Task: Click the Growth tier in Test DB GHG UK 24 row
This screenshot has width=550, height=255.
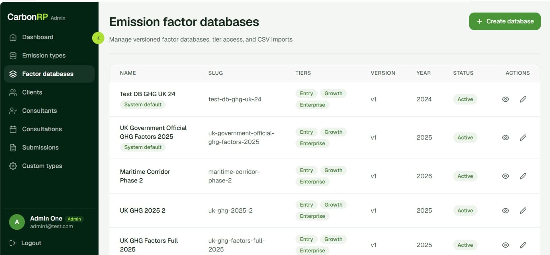Action: coord(333,93)
